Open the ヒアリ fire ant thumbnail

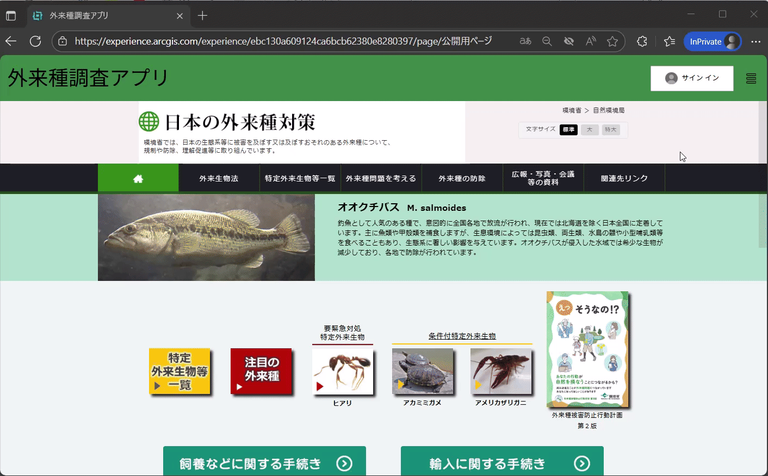[343, 372]
